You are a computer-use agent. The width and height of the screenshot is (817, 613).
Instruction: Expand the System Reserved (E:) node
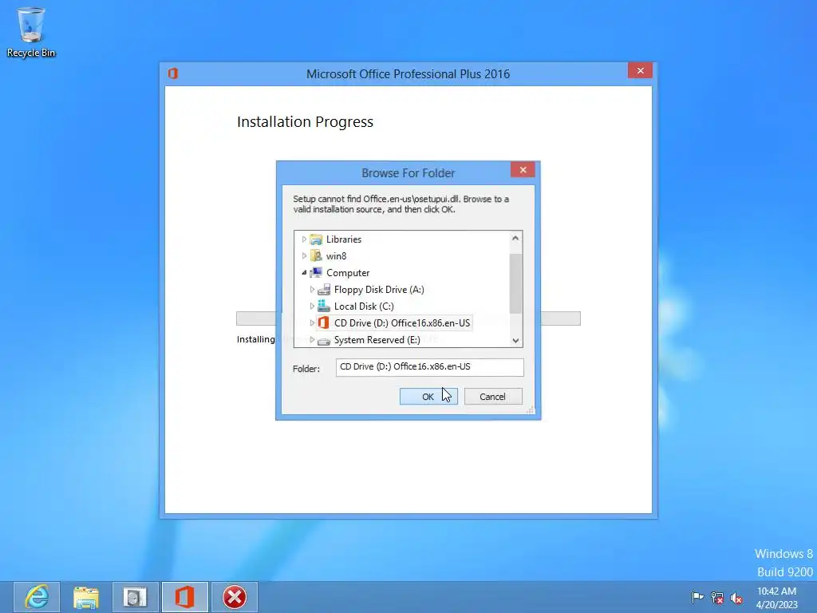pos(312,339)
